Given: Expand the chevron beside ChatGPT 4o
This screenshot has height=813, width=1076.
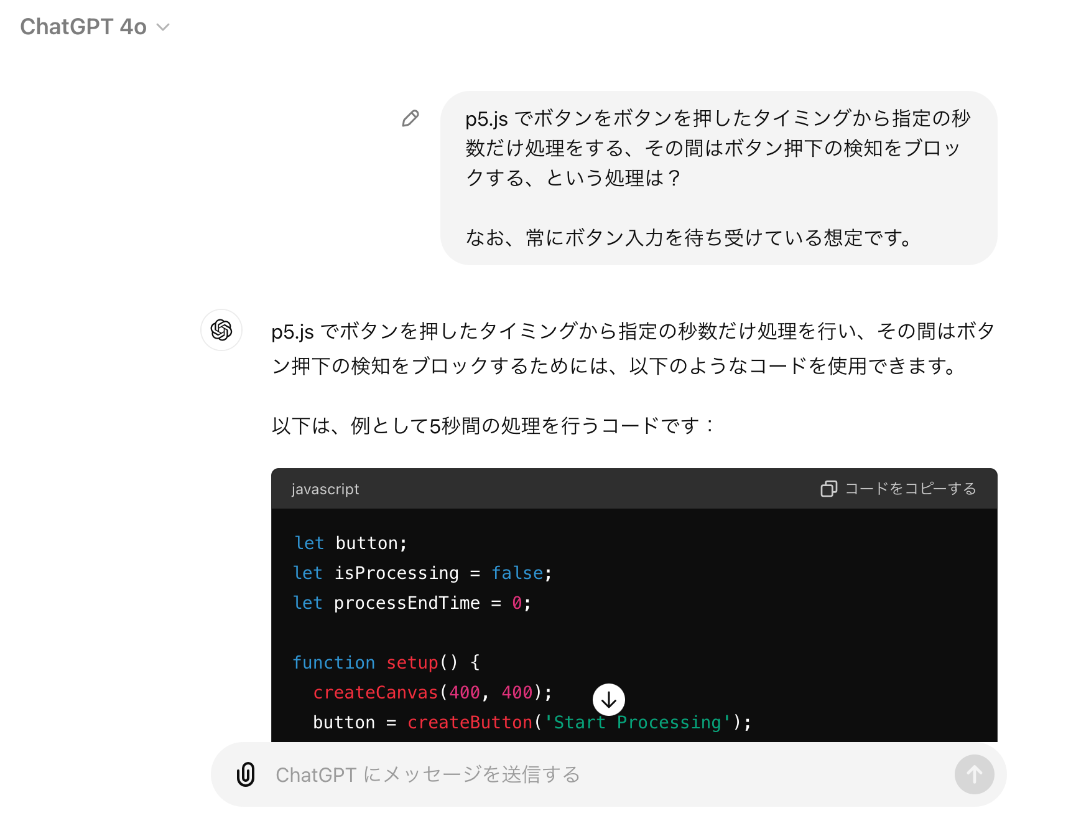Looking at the screenshot, I should (163, 27).
